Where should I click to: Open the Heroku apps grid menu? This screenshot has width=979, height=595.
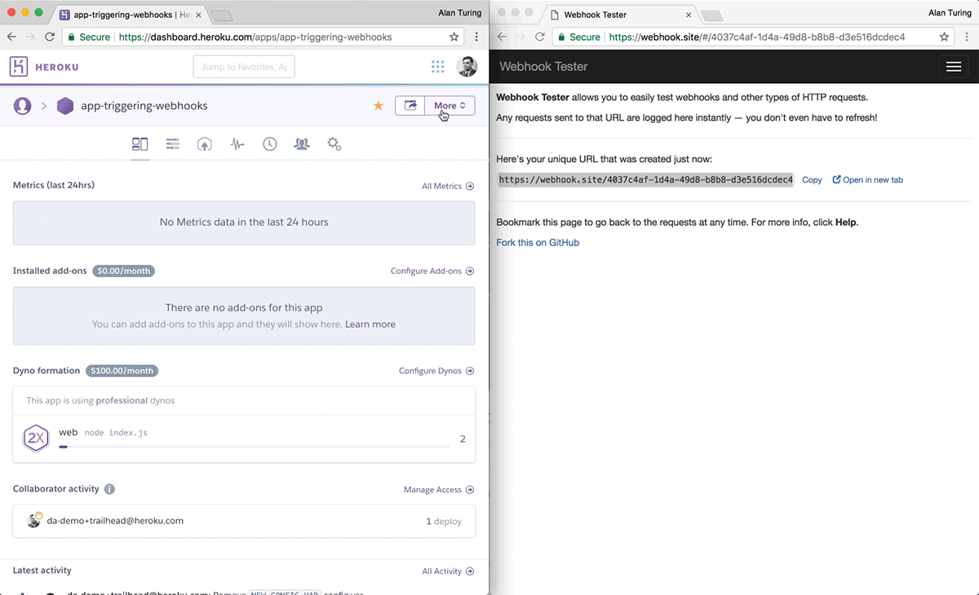point(438,67)
